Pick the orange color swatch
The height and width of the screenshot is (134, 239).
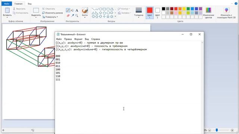[180, 9]
